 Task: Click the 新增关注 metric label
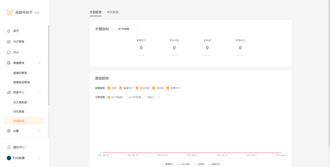[x=240, y=40]
